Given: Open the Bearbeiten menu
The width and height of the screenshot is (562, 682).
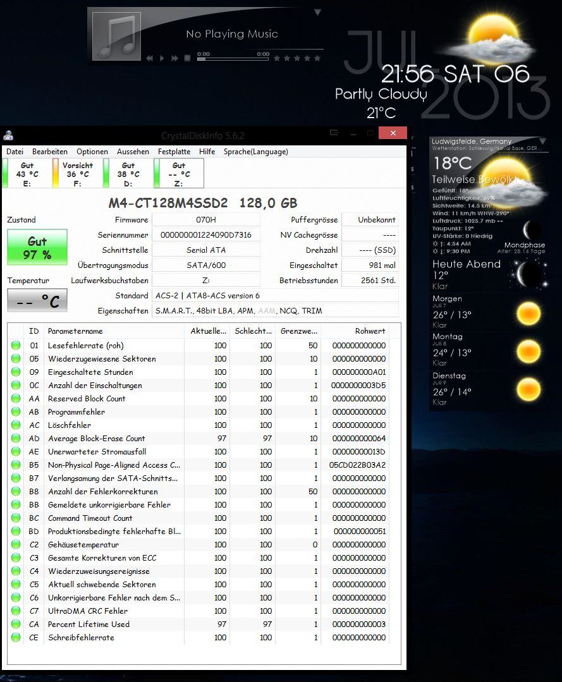Looking at the screenshot, I should [49, 151].
